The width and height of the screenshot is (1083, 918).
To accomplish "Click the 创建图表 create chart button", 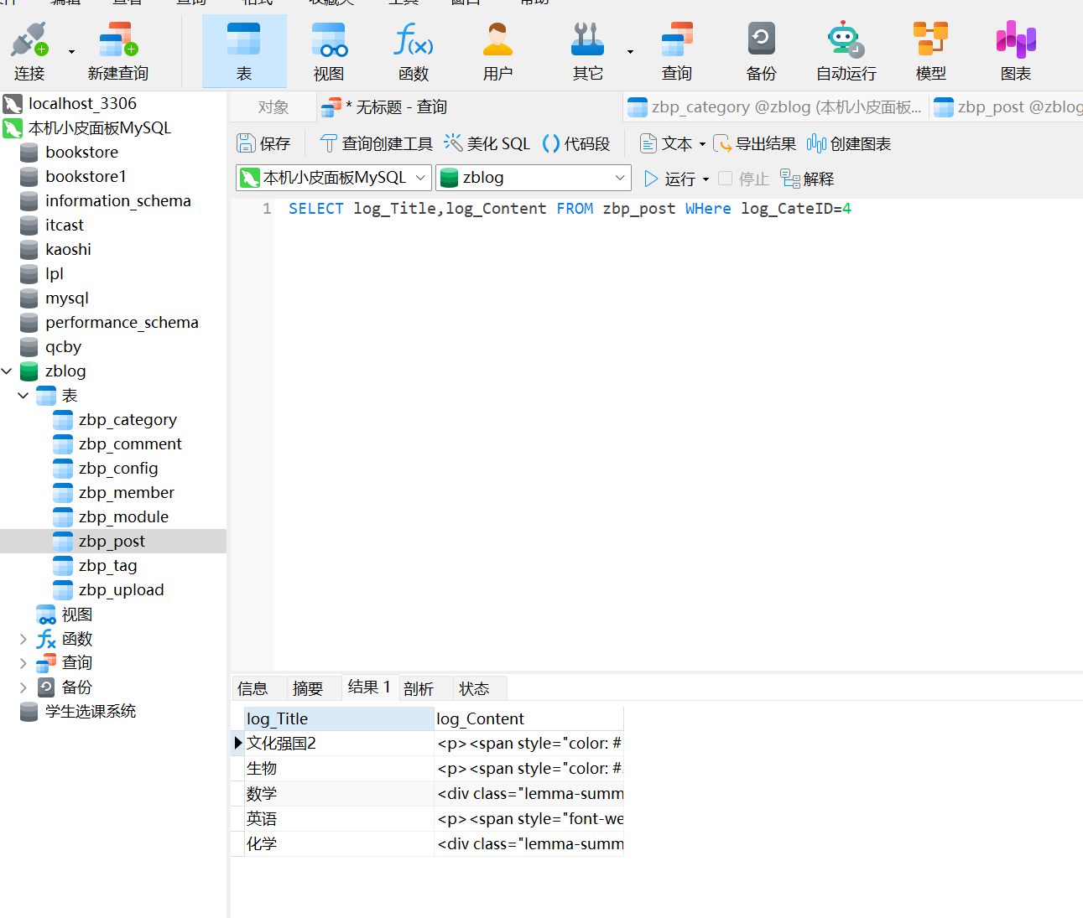I will [849, 144].
